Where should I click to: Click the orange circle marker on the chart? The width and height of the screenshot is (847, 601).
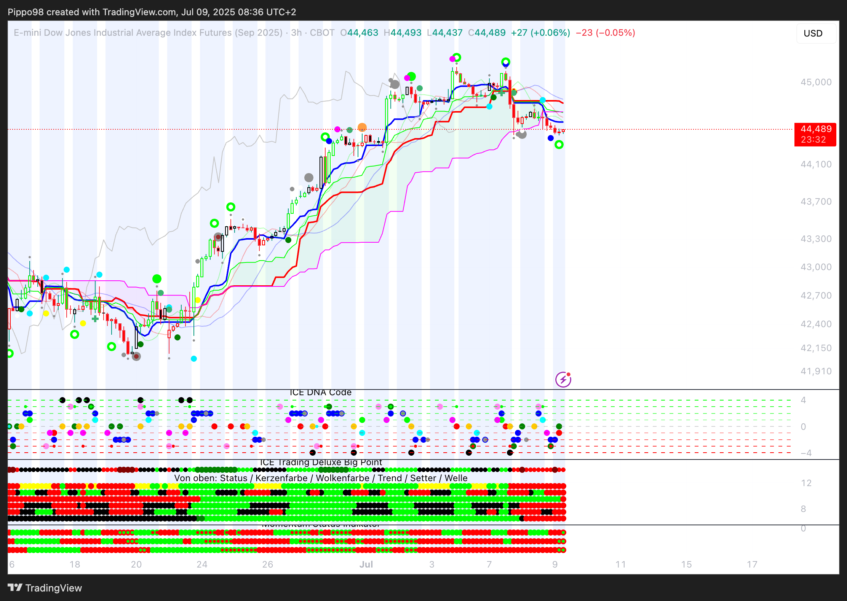coord(362,127)
